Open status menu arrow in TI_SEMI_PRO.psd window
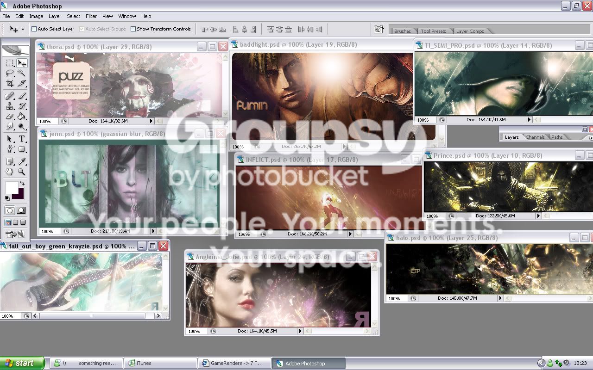The width and height of the screenshot is (593, 370). 529,119
